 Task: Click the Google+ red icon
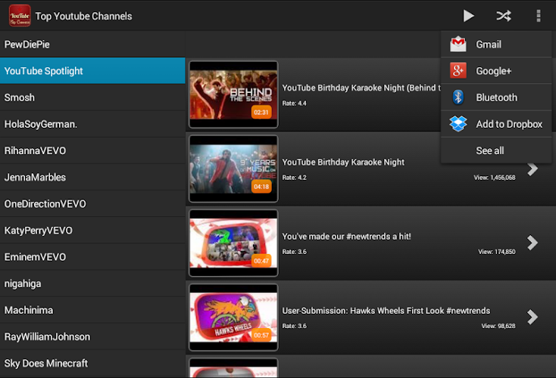(458, 70)
